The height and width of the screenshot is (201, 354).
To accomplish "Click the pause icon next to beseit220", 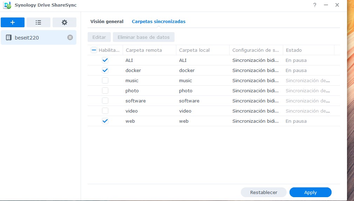I will [x=70, y=37].
